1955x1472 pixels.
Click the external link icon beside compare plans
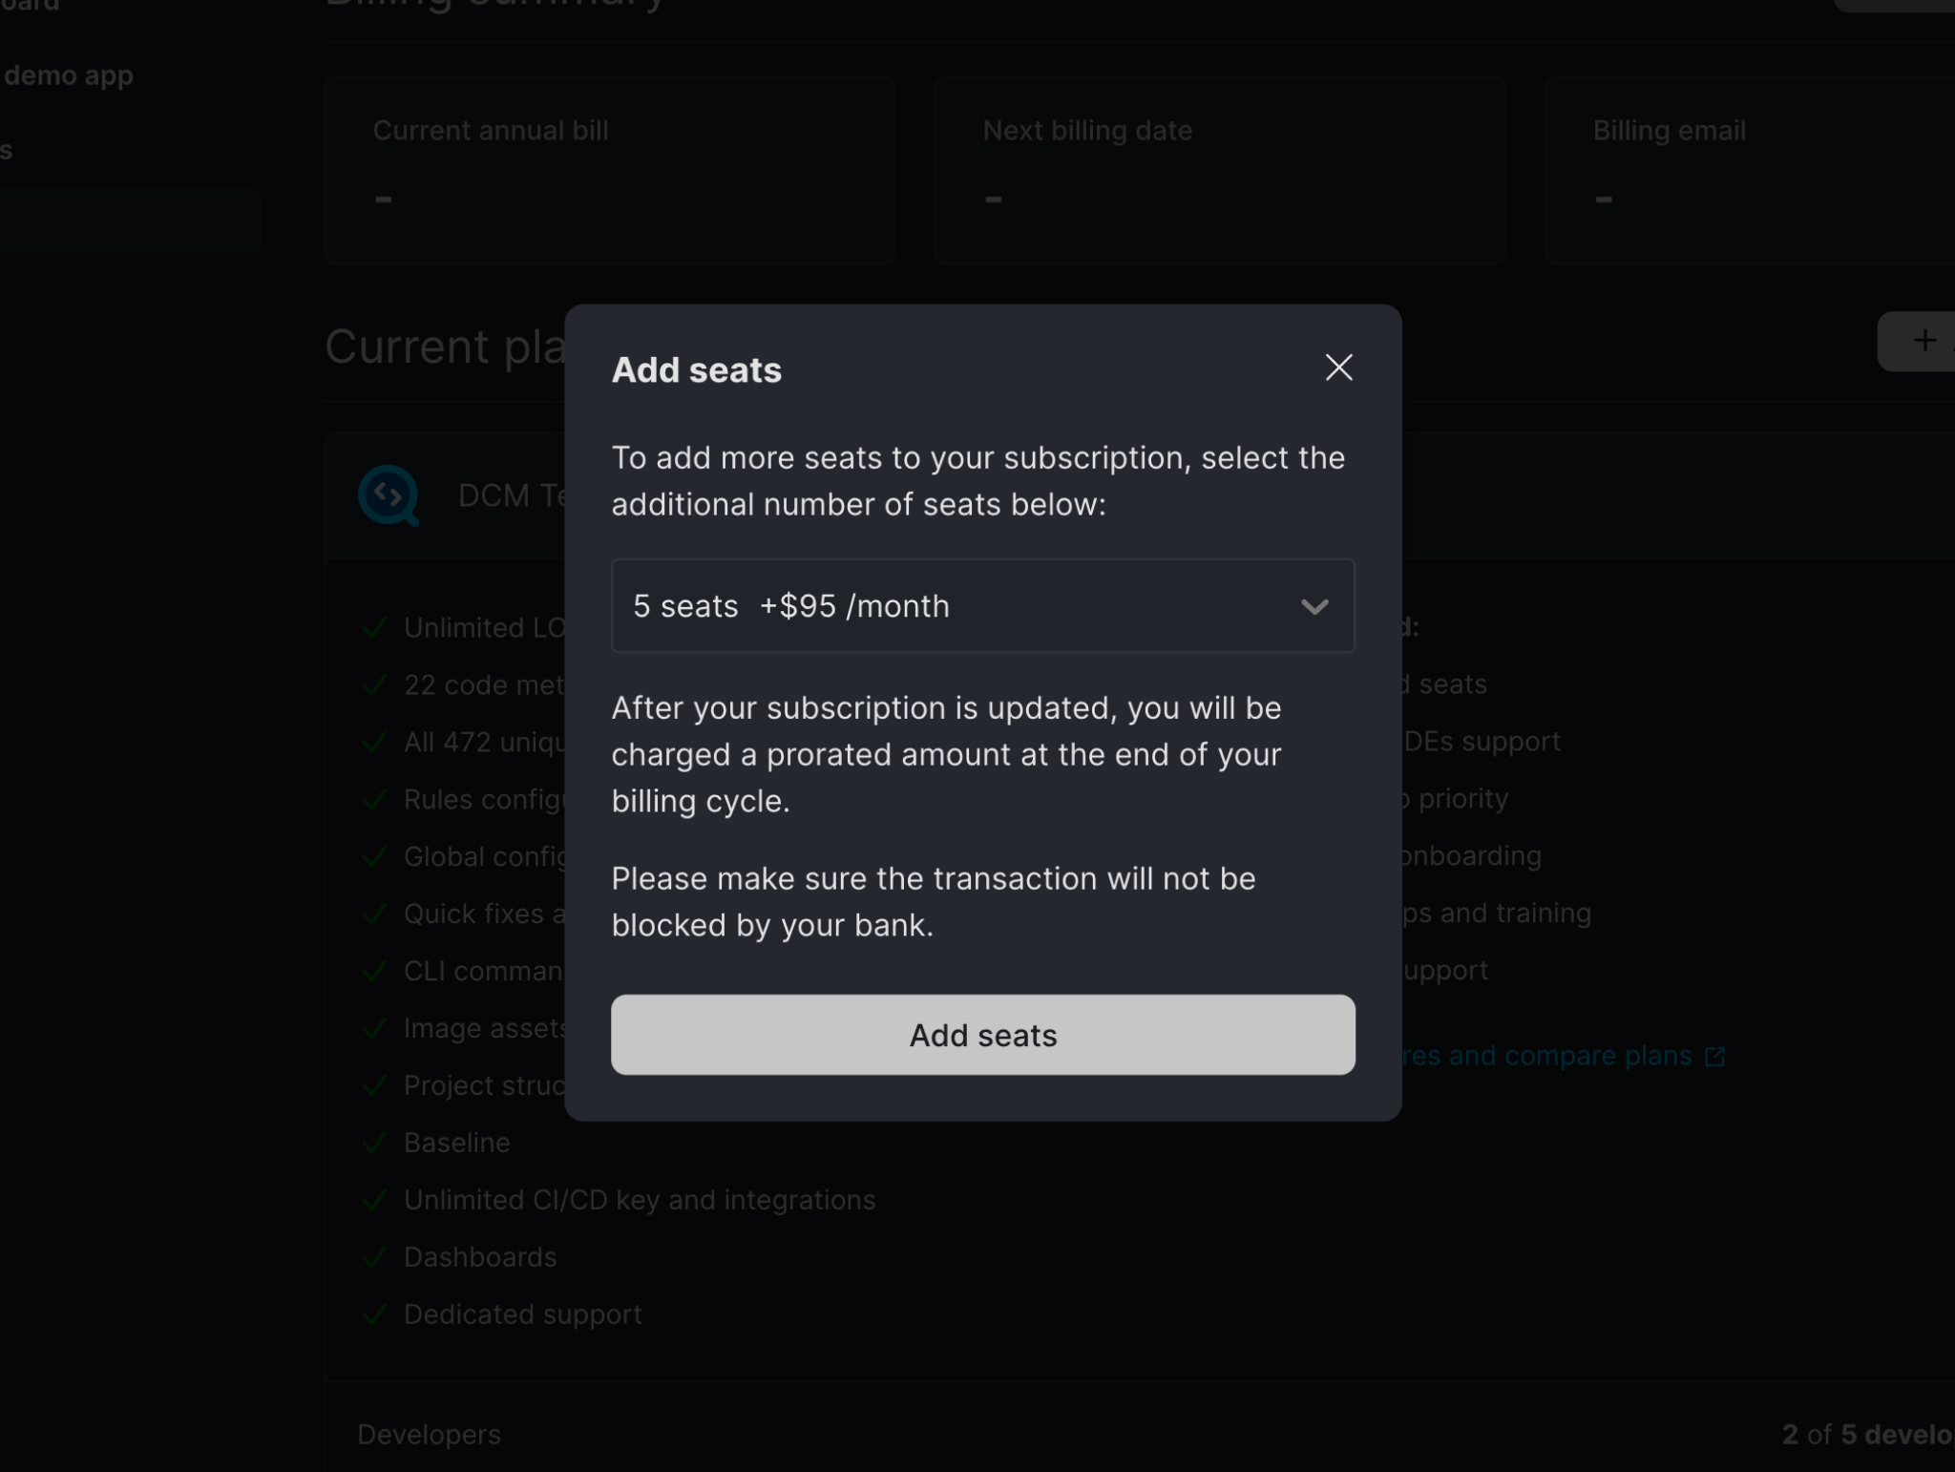(x=1715, y=1056)
